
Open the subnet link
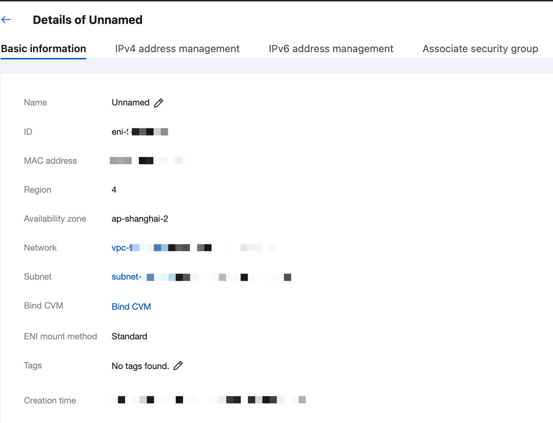[x=126, y=277]
